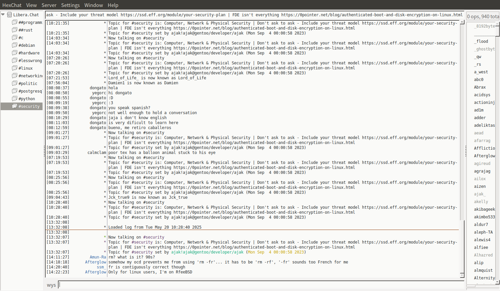Click the #hardware channel icon
The width and height of the screenshot is (500, 291).
[14, 53]
